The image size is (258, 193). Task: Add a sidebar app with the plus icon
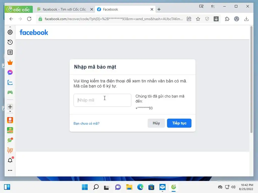(x=10, y=107)
